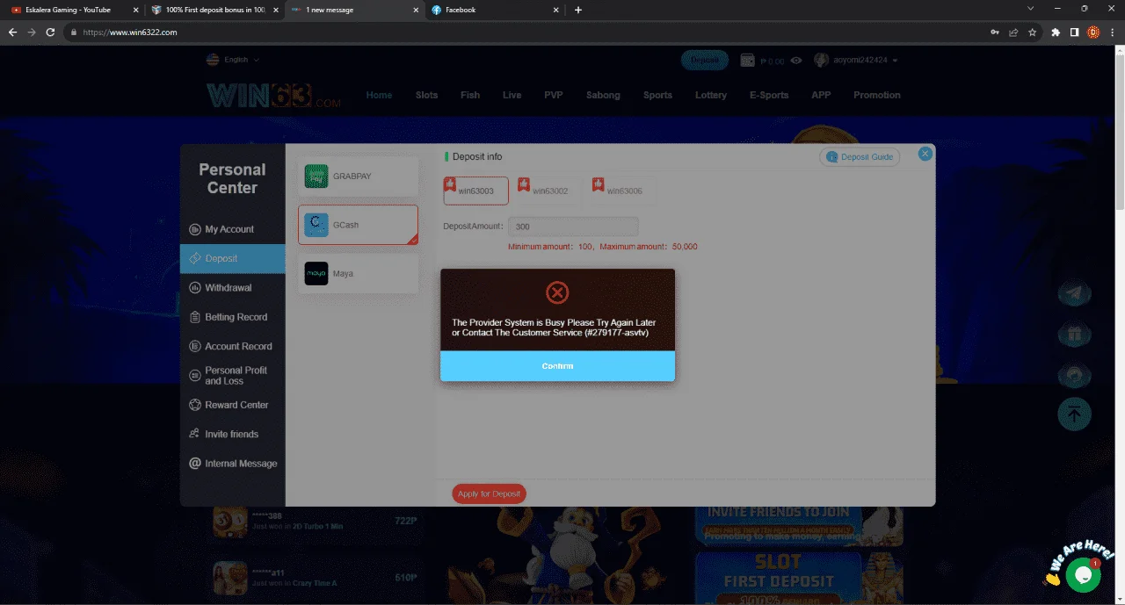Open Fish in site navigation
The height and width of the screenshot is (605, 1125).
point(470,95)
